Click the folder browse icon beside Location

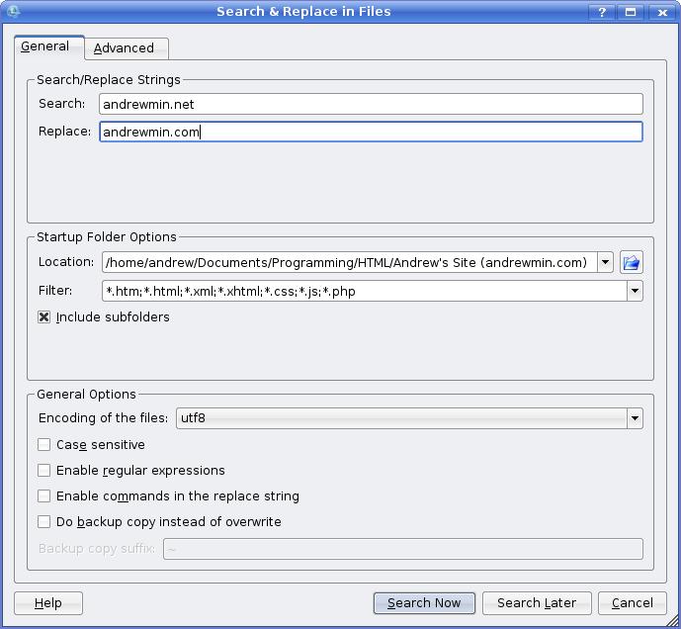pyautogui.click(x=631, y=262)
